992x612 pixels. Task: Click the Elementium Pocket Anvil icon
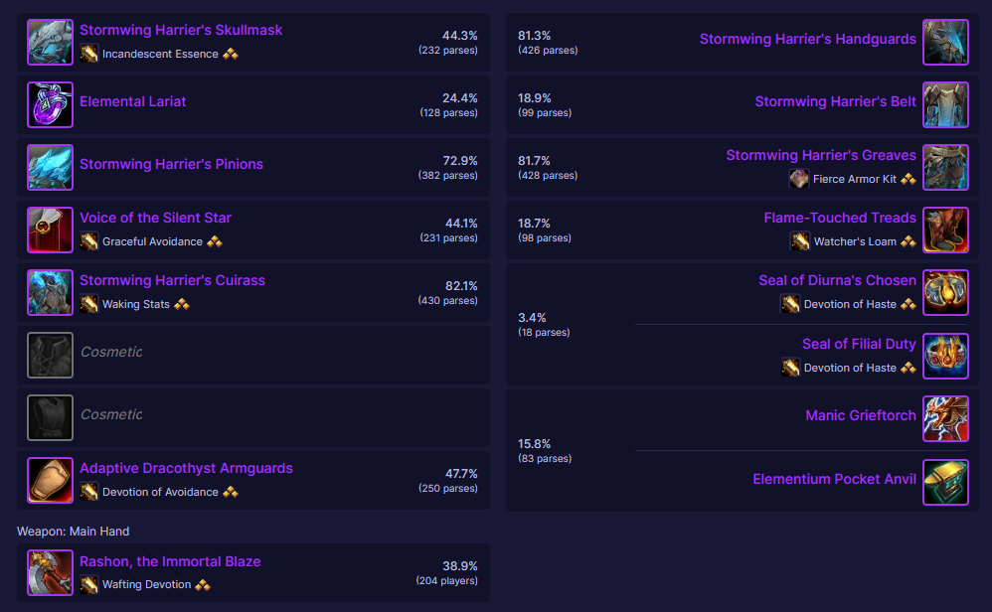tap(945, 483)
